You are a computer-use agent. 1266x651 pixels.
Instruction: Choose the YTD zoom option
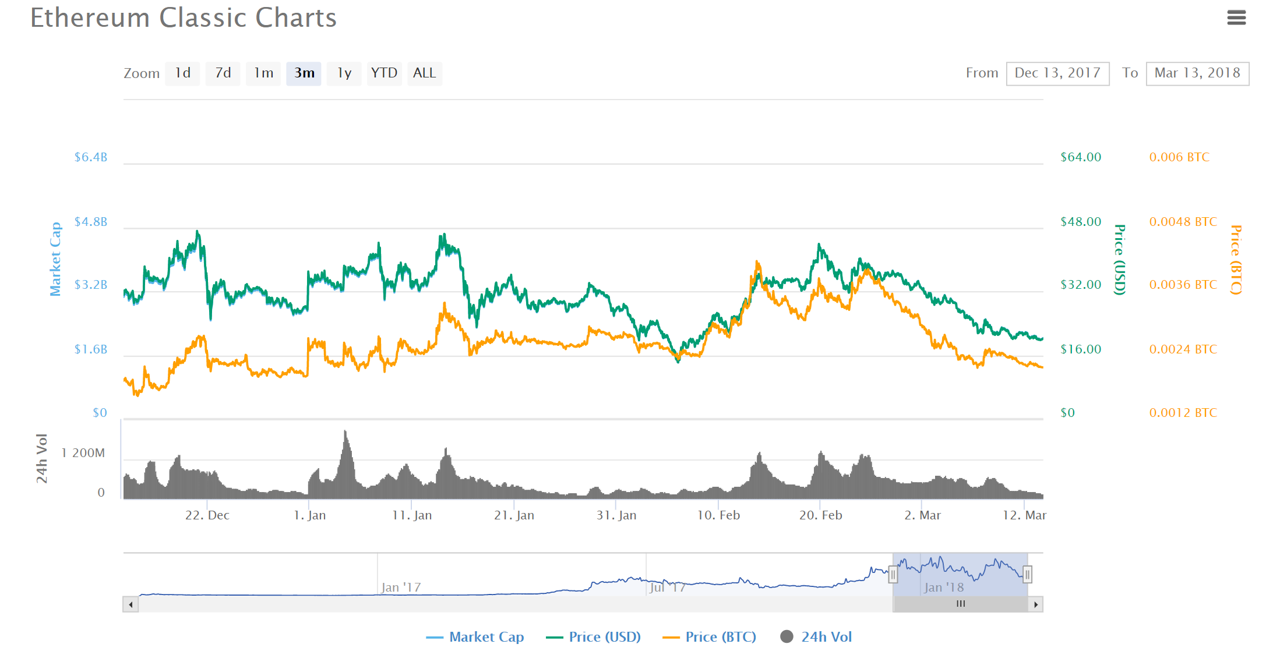pyautogui.click(x=385, y=73)
